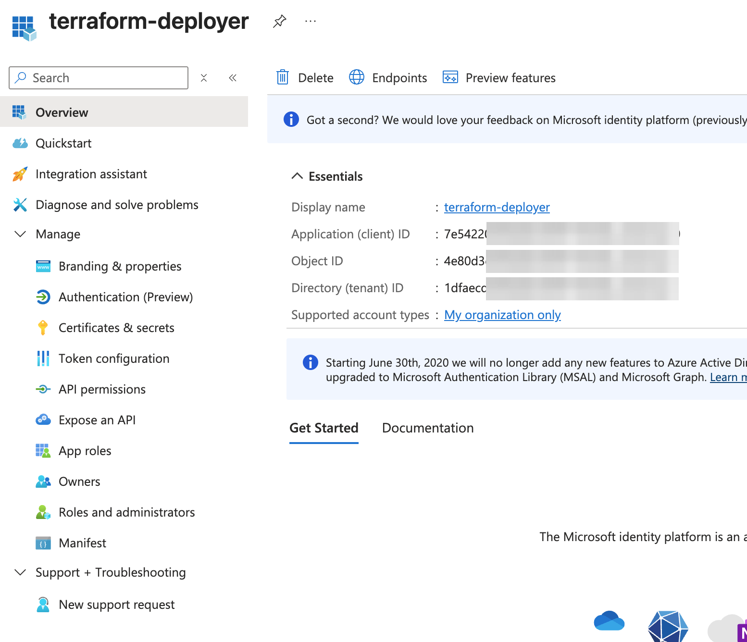Open API permissions in the sidebar
Viewport: 747px width, 642px height.
click(102, 389)
